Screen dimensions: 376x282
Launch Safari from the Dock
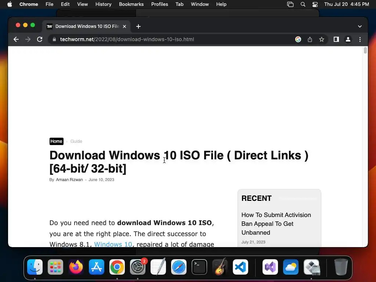tap(179, 267)
